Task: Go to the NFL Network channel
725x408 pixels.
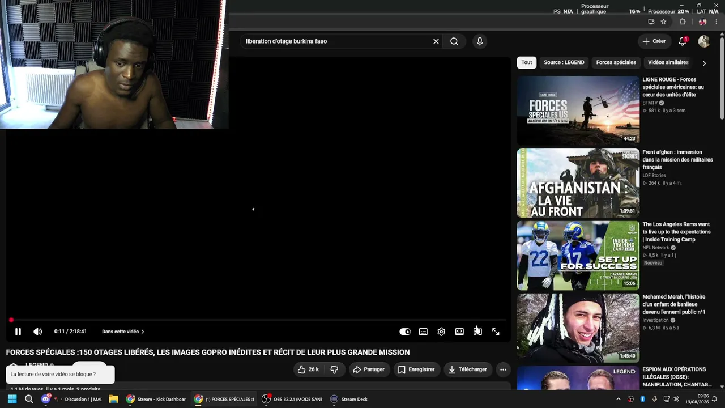Action: point(656,248)
